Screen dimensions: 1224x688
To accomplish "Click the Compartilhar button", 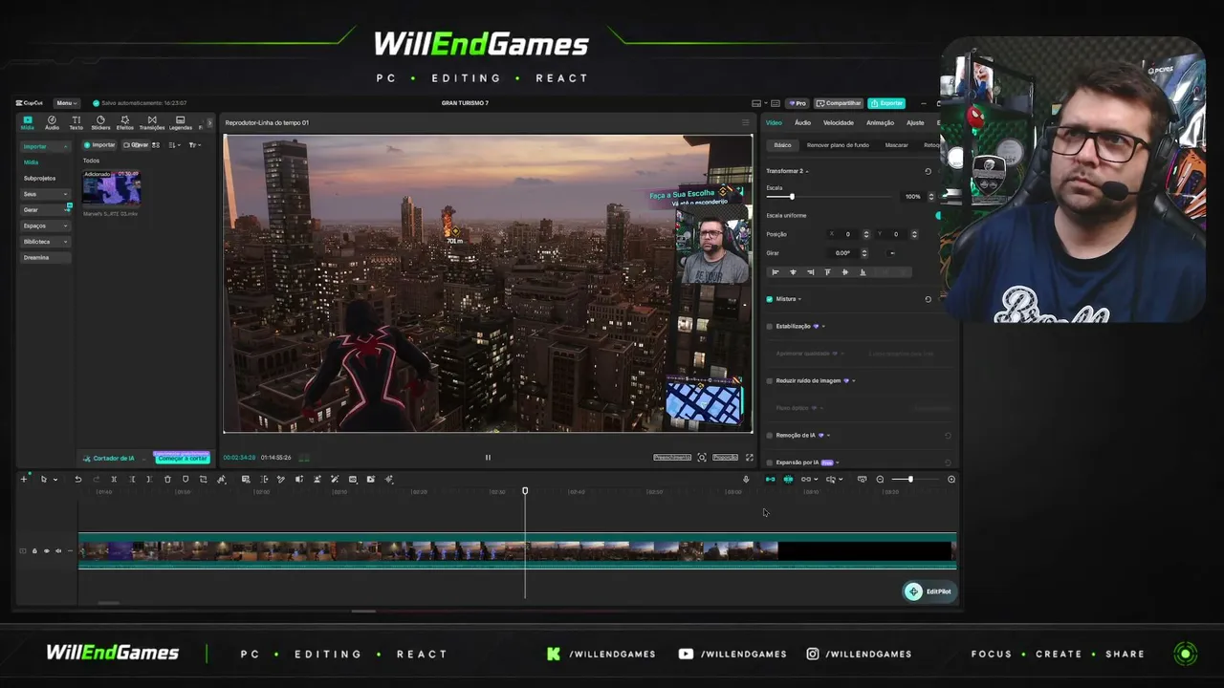I will coord(839,103).
